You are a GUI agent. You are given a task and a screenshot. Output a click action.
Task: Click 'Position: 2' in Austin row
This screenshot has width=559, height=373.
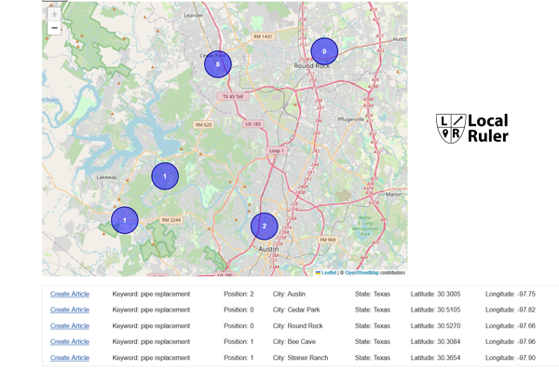239,294
